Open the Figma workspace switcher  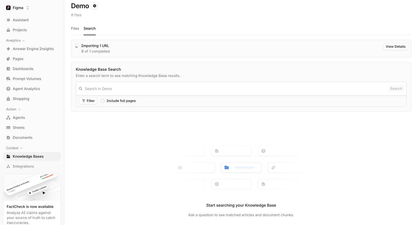click(x=18, y=8)
